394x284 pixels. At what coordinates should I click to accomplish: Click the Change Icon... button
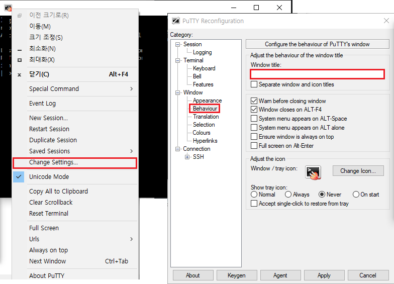coord(358,171)
